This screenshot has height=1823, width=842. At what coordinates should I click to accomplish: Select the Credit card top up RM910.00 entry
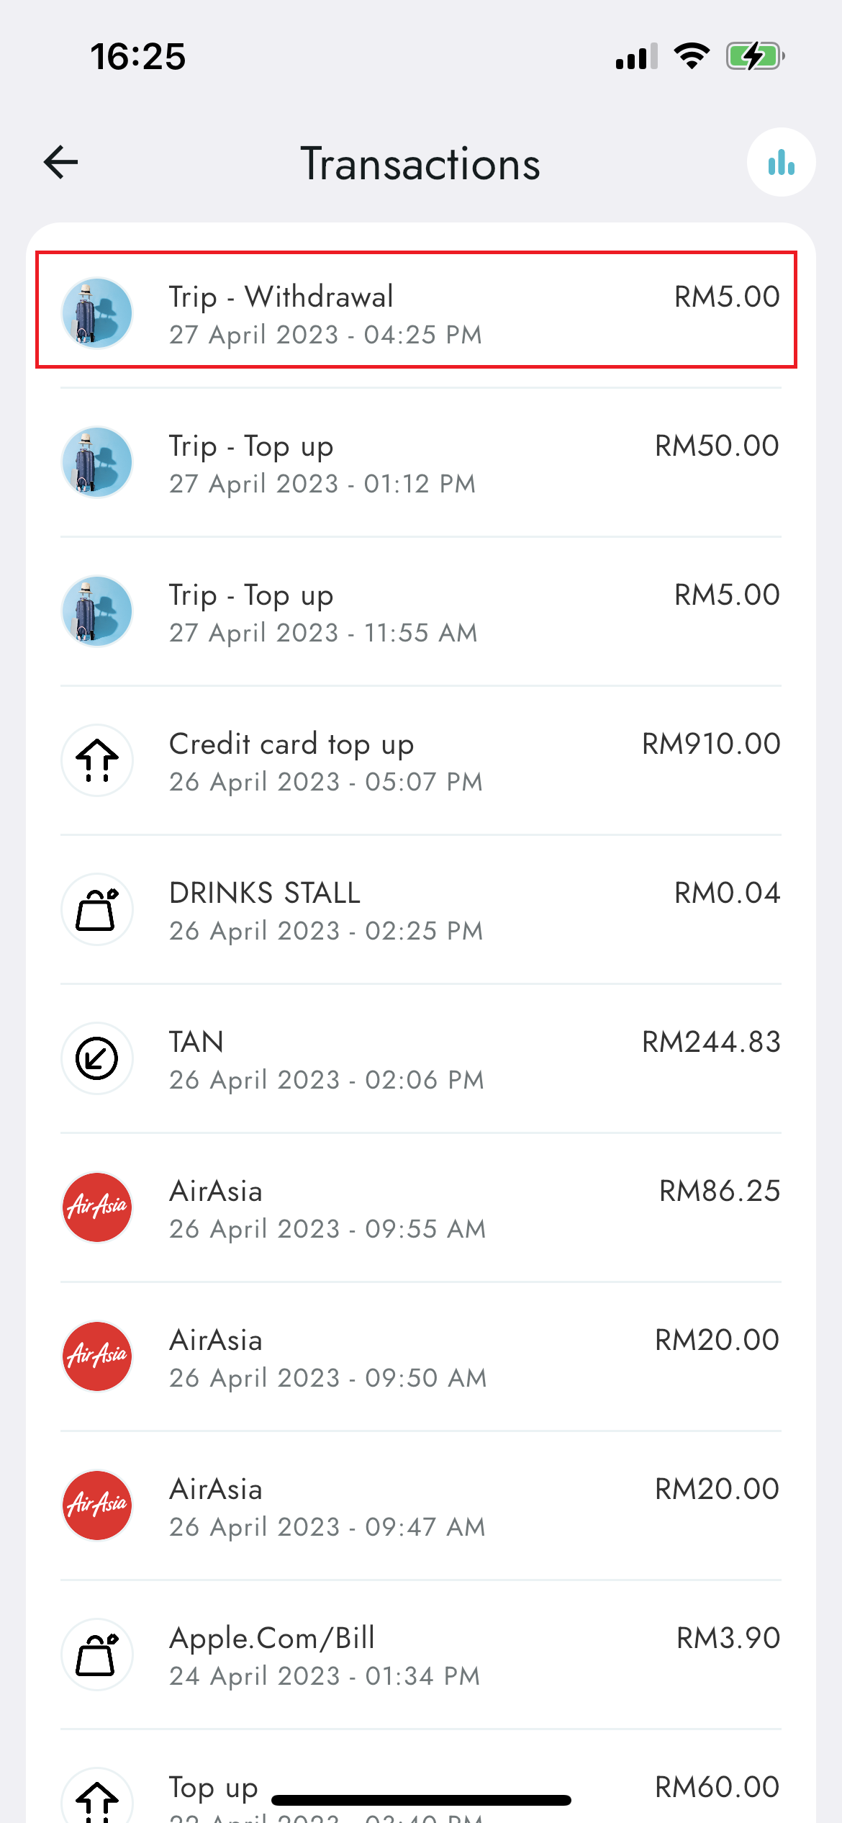tap(421, 760)
